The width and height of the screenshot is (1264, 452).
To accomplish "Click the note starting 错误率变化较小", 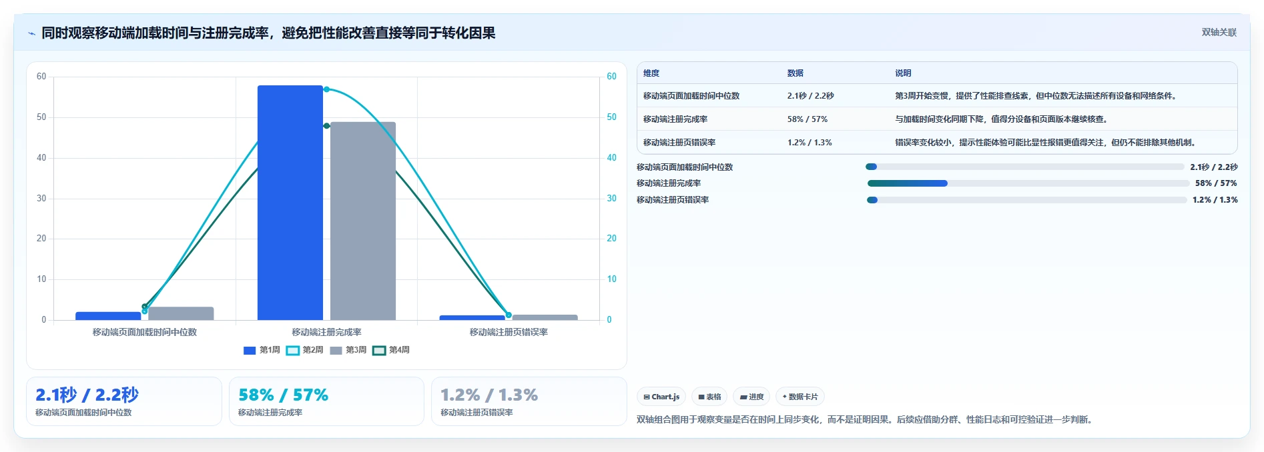I will pos(1046,143).
